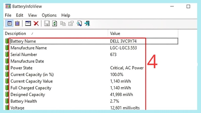Click the LGC-LGC3.553 value
The width and height of the screenshot is (201, 113).
pos(123,48)
